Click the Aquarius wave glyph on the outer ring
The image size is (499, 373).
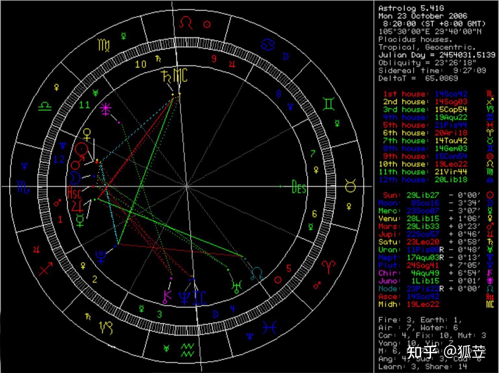(x=187, y=350)
